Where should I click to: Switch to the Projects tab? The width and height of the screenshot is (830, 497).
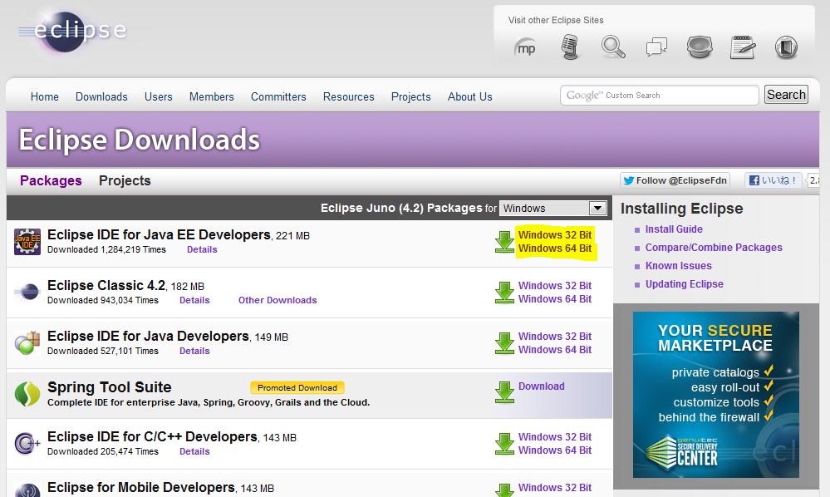(x=125, y=180)
